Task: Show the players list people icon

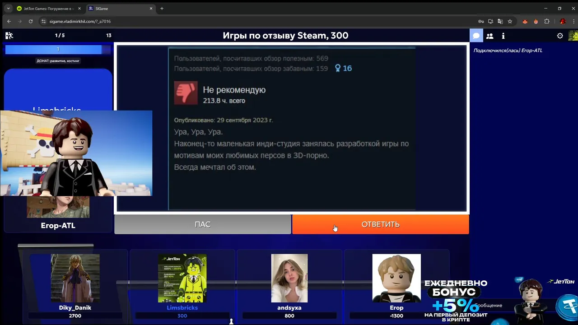Action: click(489, 36)
